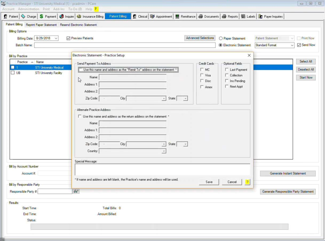Click the Reports printer icon
This screenshot has width=325, height=241.
click(224, 16)
